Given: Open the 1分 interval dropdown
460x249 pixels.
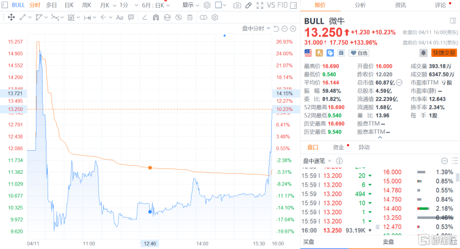Looking at the screenshot, I should (129, 6).
